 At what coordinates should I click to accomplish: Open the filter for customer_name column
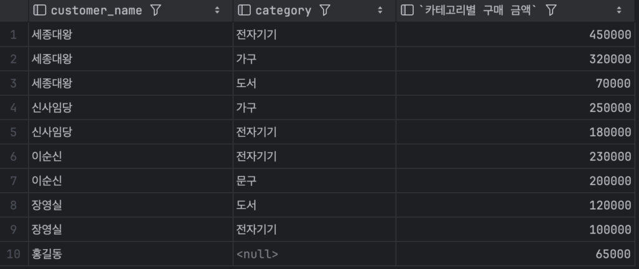[x=156, y=11]
